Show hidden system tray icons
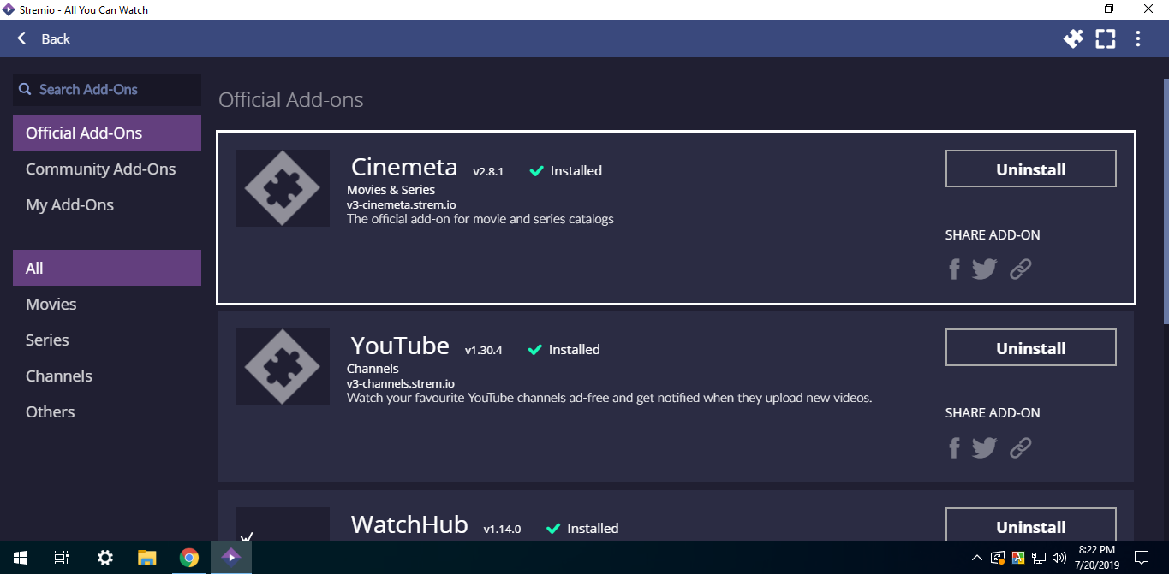Screen dimensions: 1169x574 pos(977,559)
